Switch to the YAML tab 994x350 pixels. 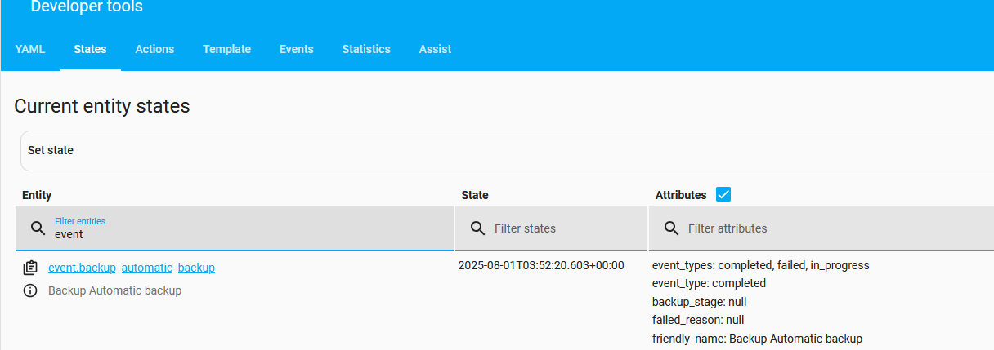coord(30,49)
